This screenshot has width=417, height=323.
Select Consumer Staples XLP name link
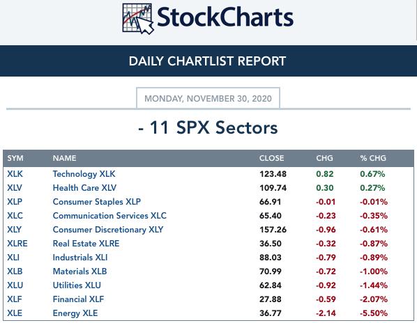(97, 202)
